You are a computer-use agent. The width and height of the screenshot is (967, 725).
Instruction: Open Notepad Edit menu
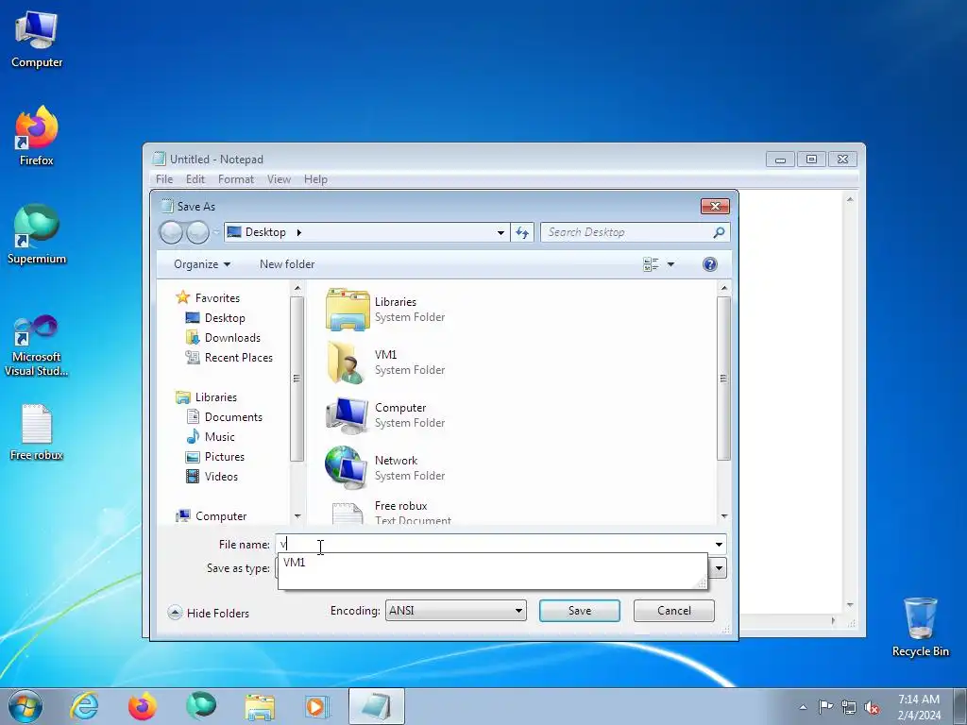(x=195, y=179)
